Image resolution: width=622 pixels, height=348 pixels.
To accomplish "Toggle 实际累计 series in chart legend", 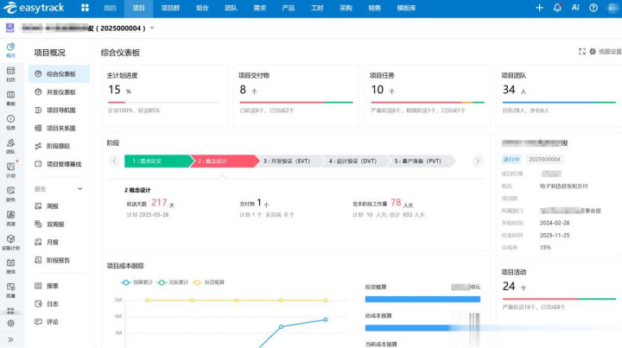I will tap(174, 282).
